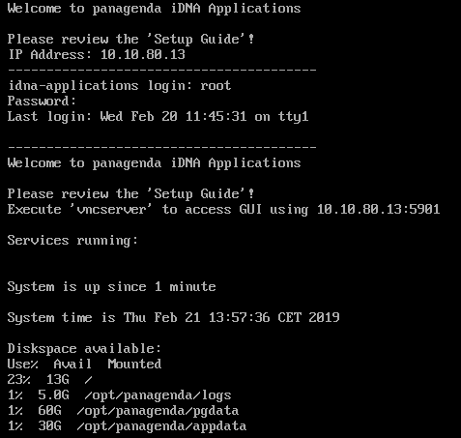Click the 23% root usage value
The width and height of the screenshot is (461, 438).
click(x=19, y=379)
